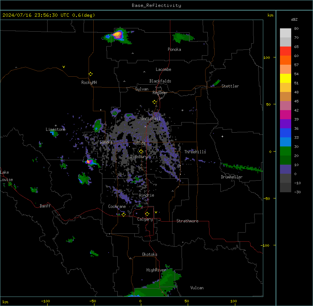The image size is (313, 306).
Task: Click the -30 dBZ value on legend
Action: (x=297, y=192)
